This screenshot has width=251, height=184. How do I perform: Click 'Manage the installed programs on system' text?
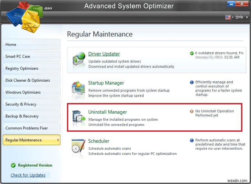pos(123,119)
